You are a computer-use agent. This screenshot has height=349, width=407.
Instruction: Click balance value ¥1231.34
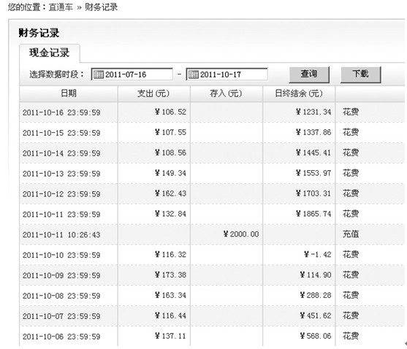click(313, 112)
